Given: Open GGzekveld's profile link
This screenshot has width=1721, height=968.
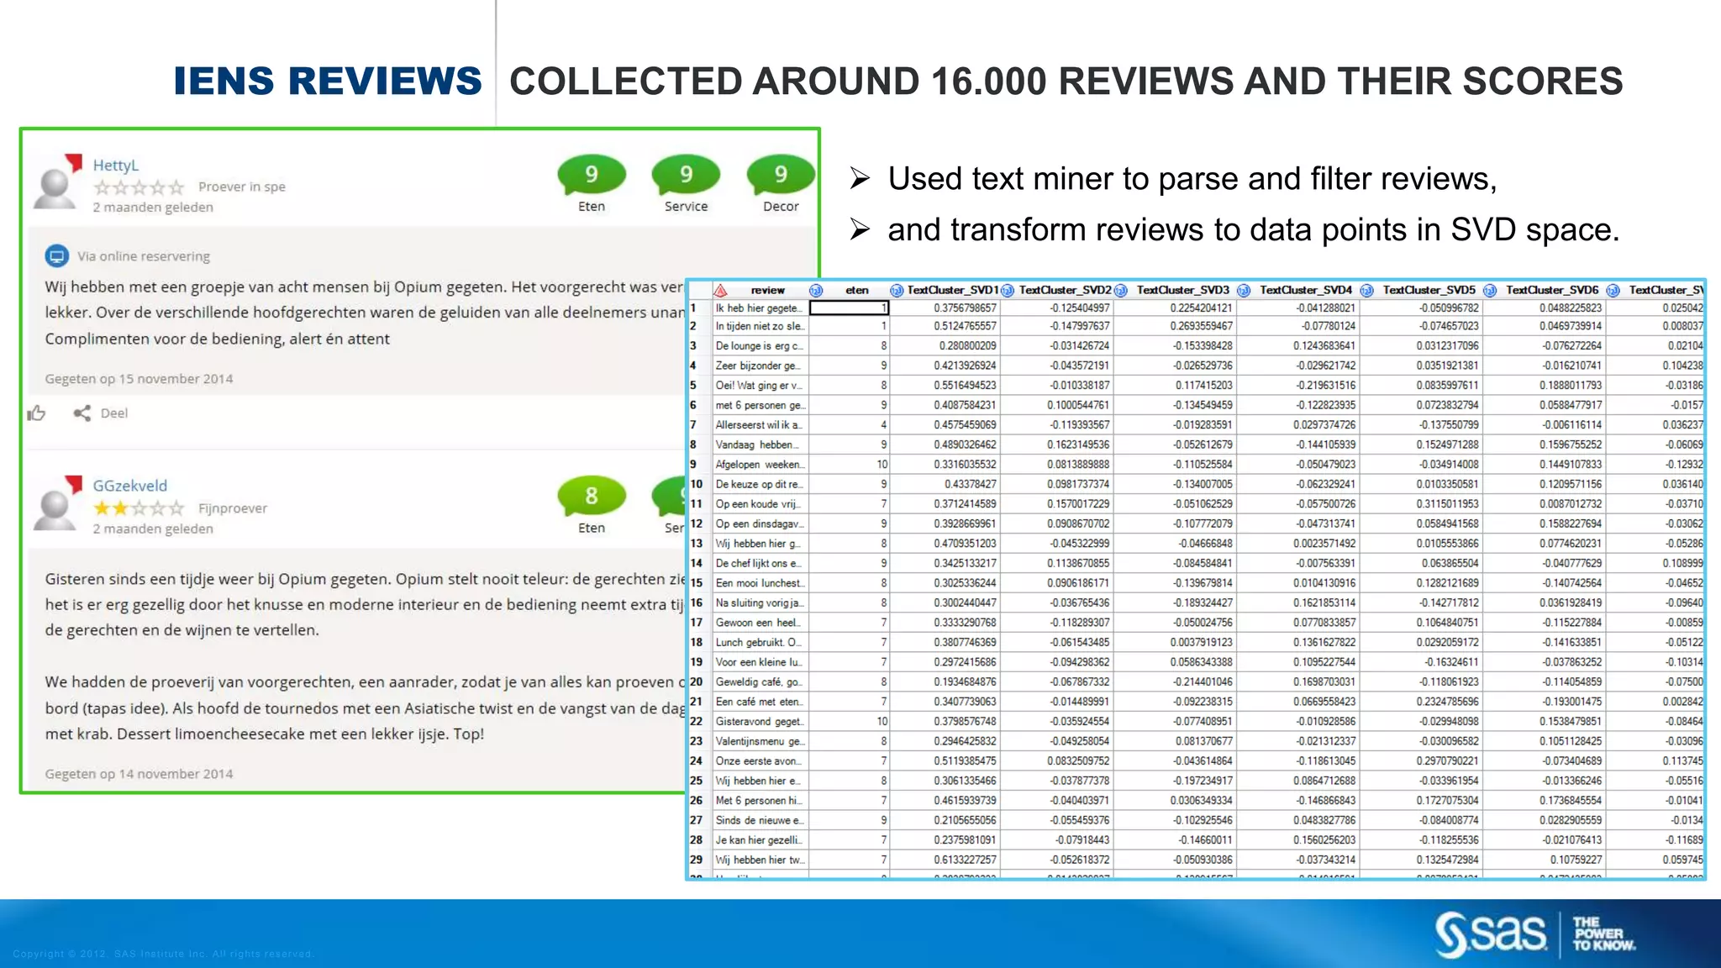Looking at the screenshot, I should pyautogui.click(x=130, y=486).
